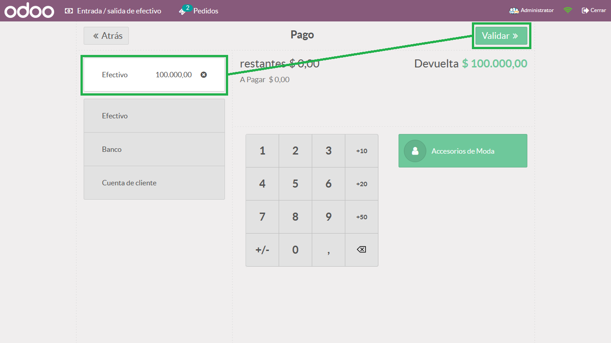Select Cuenta de cliente payment method
This screenshot has width=611, height=343.
(154, 183)
